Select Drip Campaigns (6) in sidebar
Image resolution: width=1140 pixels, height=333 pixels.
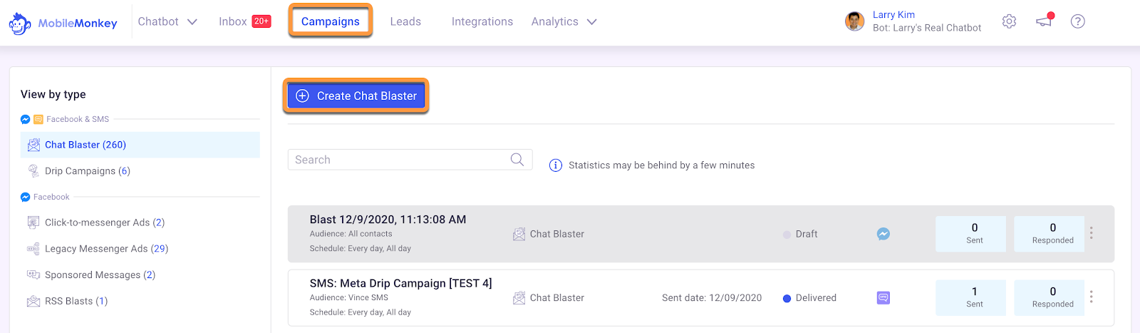point(88,171)
